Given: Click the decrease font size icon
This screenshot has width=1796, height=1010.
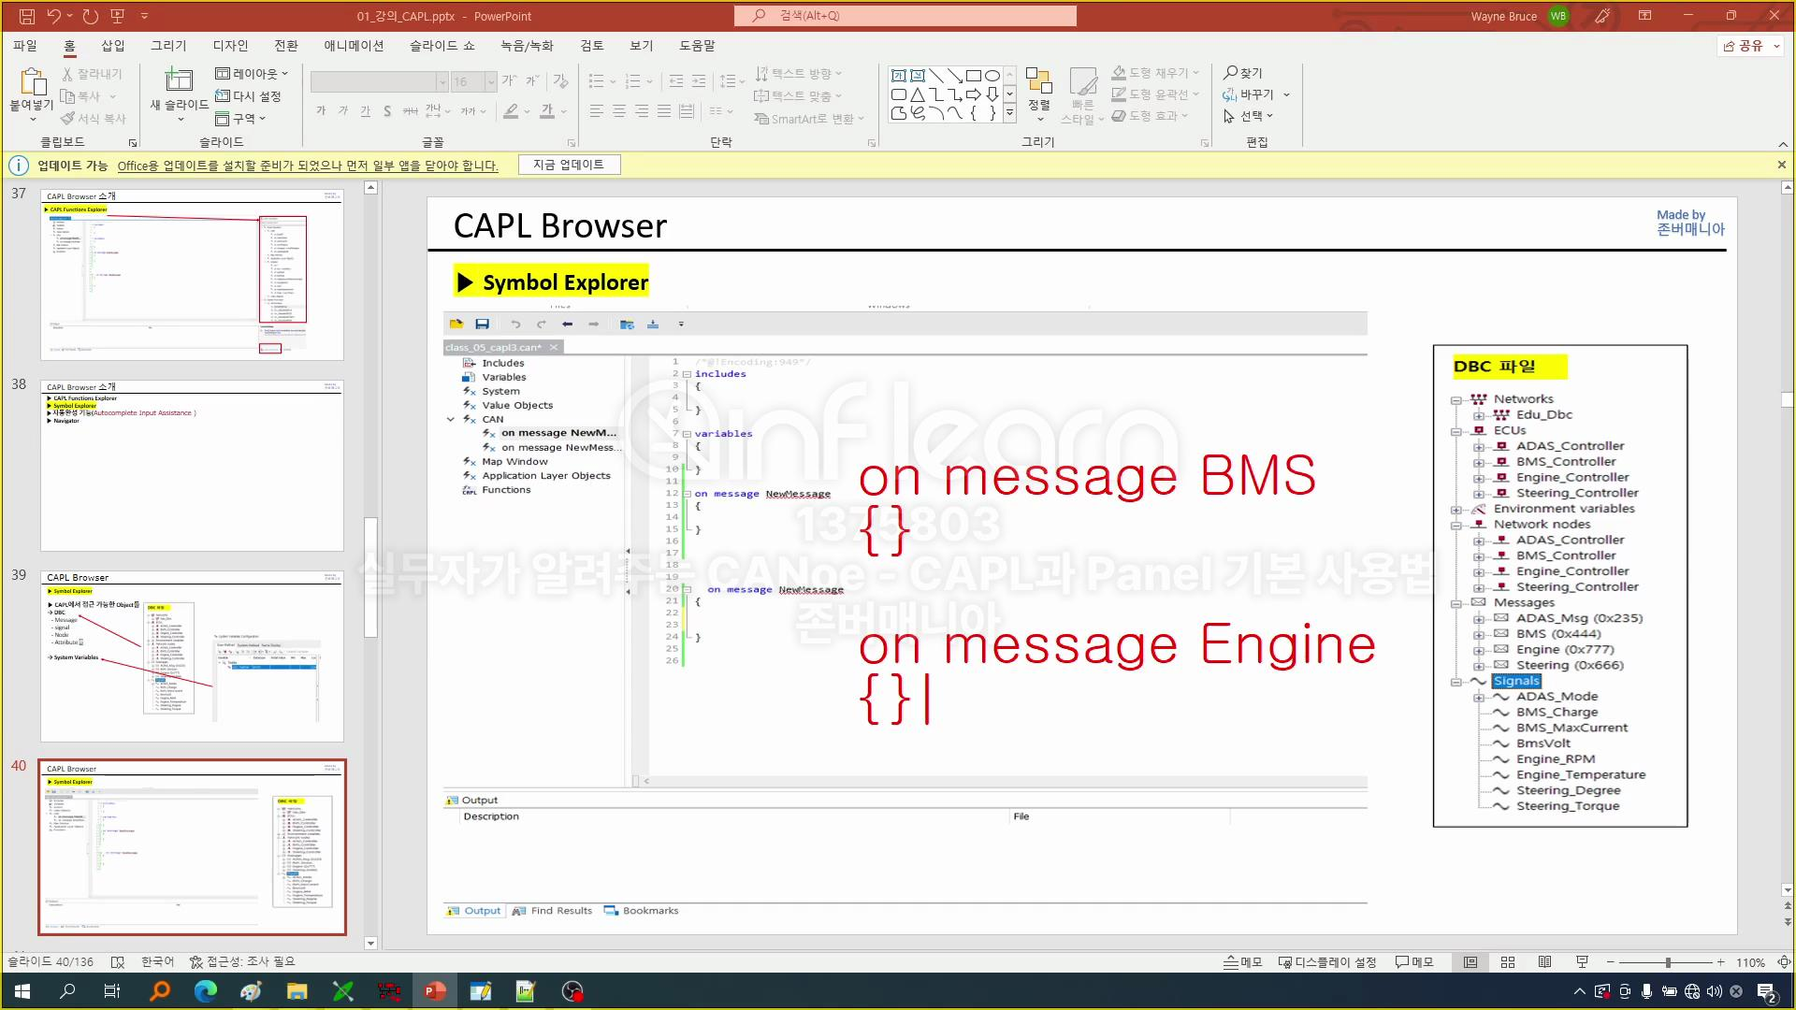Looking at the screenshot, I should pos(532,81).
